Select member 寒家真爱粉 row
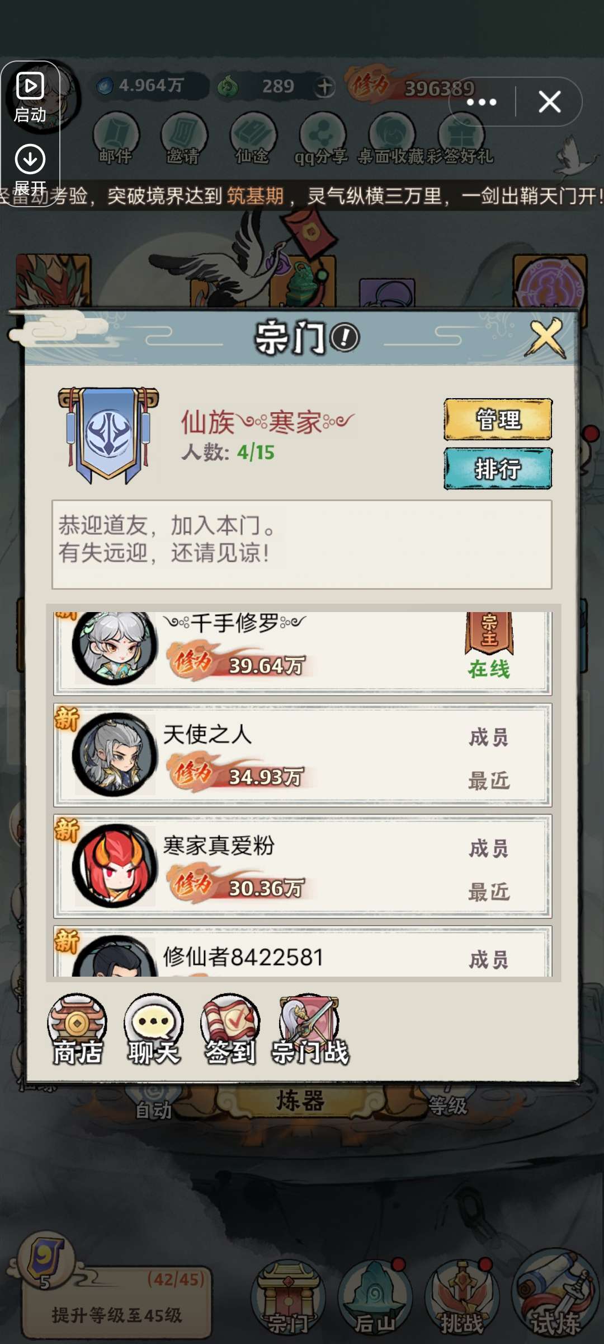This screenshot has height=1344, width=604. (303, 866)
